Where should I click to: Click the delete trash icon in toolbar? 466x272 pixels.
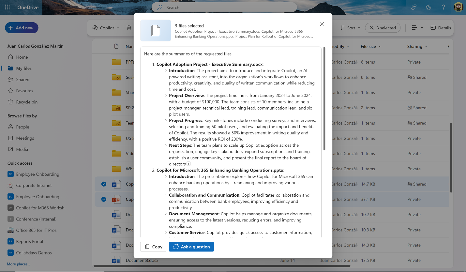point(129,28)
